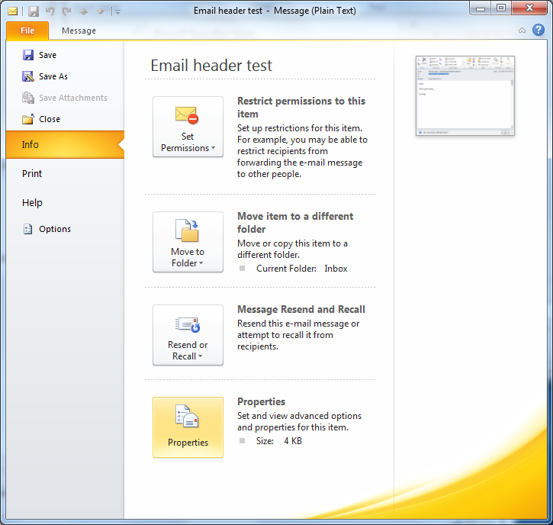Click the message preview thumbnail

pos(465,96)
